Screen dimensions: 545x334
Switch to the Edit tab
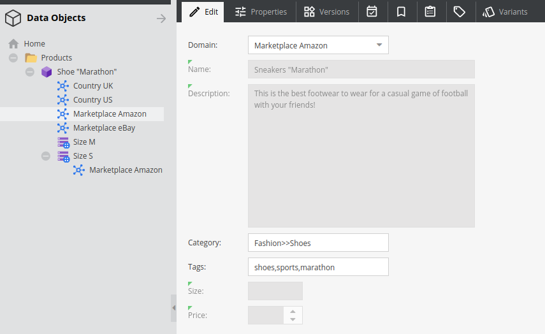coord(203,12)
